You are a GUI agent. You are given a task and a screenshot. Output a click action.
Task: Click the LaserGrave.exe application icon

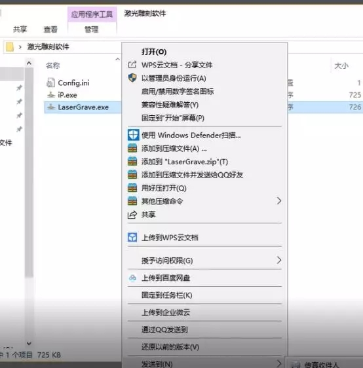click(x=51, y=107)
